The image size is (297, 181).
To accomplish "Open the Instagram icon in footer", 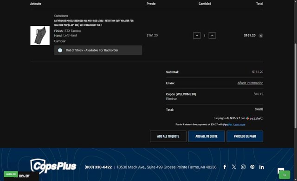I will coord(243,167).
